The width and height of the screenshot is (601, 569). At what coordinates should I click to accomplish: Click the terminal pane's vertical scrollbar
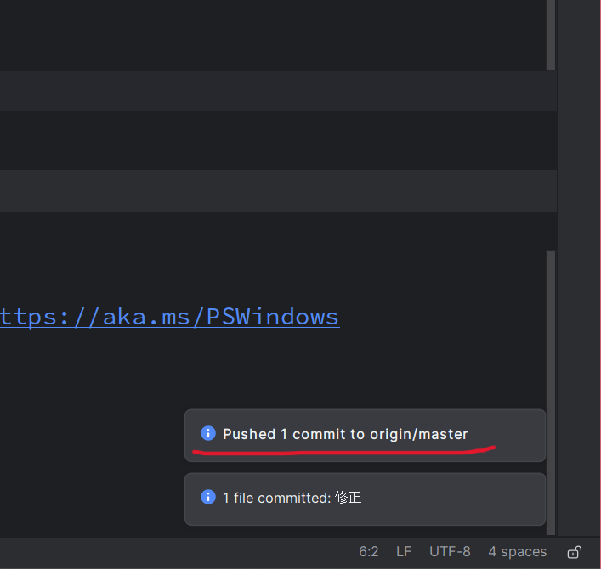(x=551, y=340)
